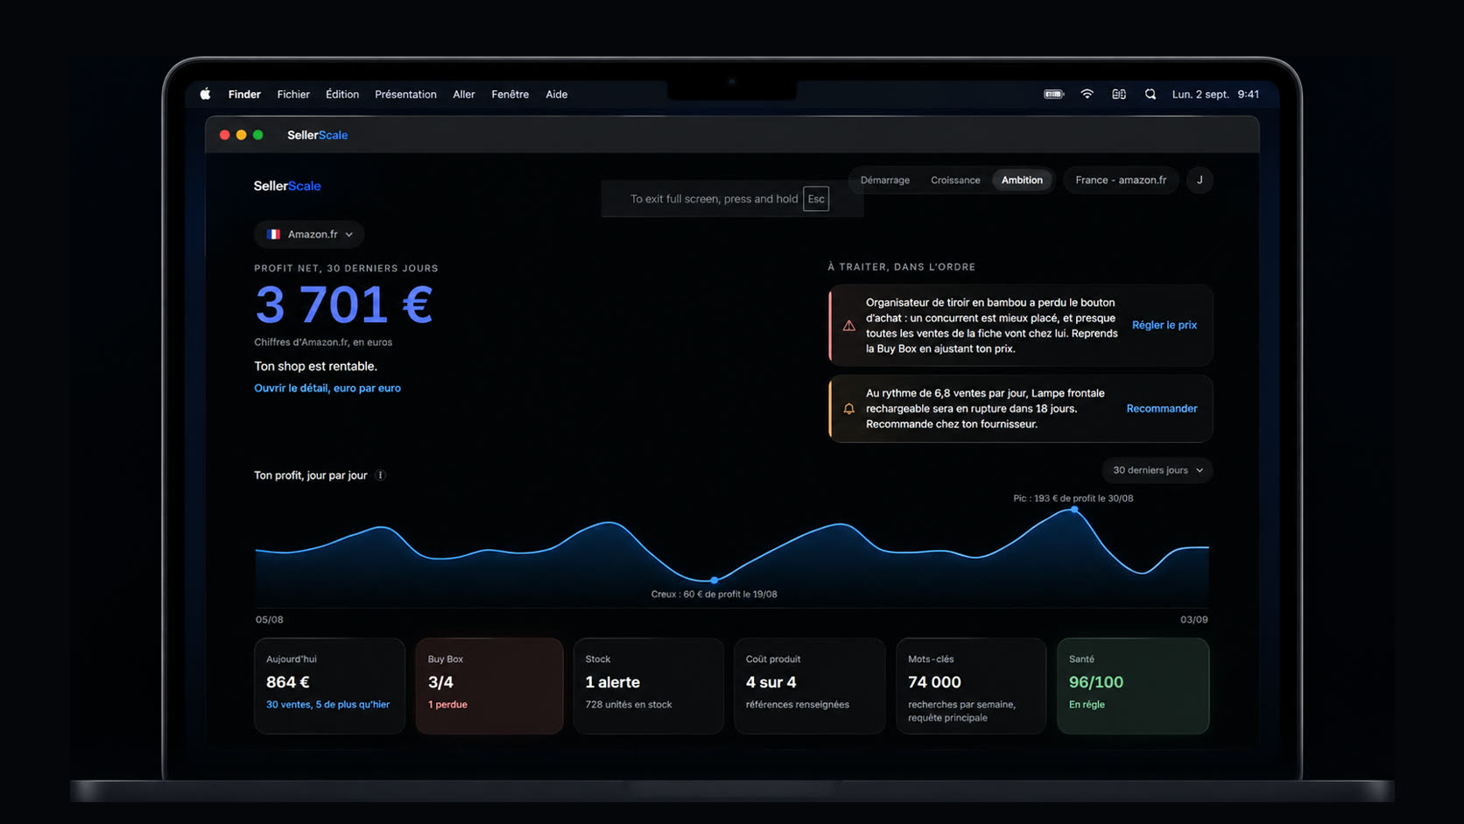Click the chart peak point on 30/08
The image size is (1464, 824).
(x=1074, y=509)
